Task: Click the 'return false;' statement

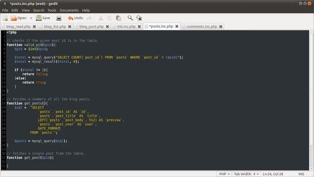Action: (x=35, y=74)
